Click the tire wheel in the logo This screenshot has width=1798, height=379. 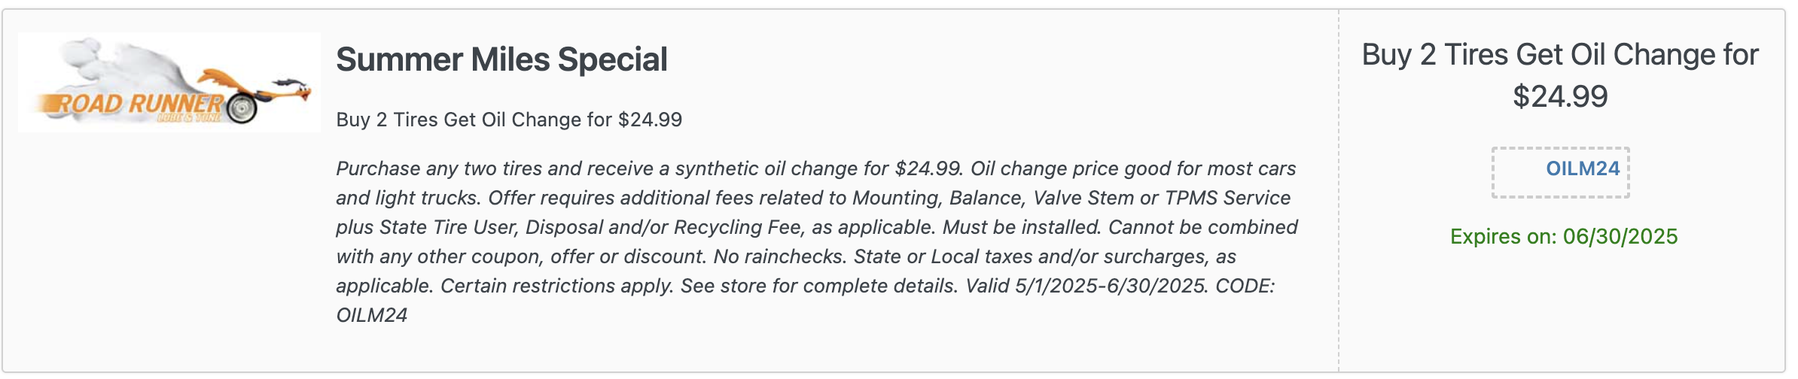pyautogui.click(x=241, y=108)
